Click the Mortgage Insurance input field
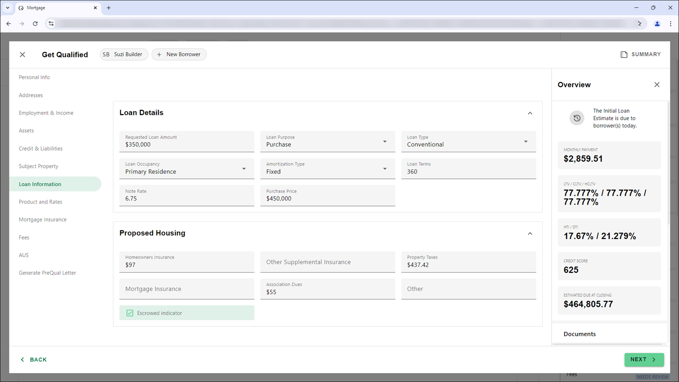The height and width of the screenshot is (382, 679). (x=186, y=289)
